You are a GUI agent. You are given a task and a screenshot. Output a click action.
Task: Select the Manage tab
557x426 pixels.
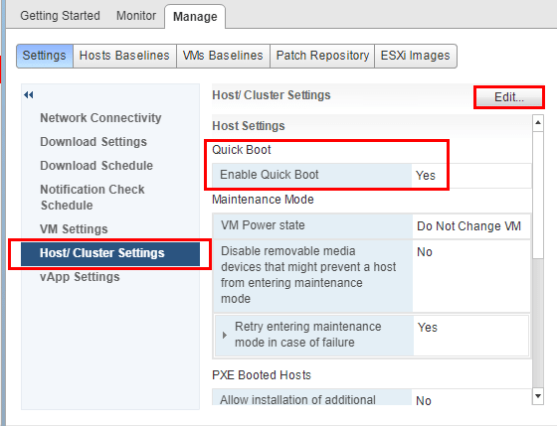pos(195,17)
